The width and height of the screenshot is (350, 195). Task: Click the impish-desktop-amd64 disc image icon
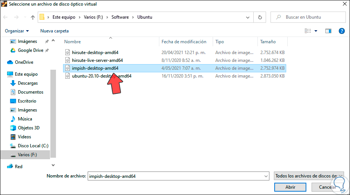[68, 68]
